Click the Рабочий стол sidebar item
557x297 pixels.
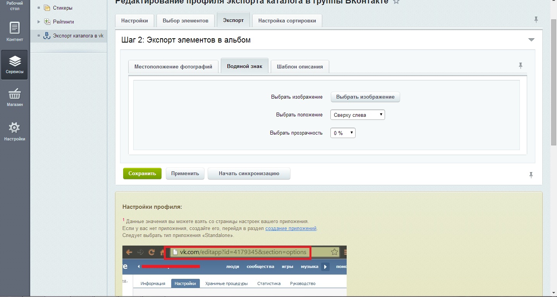[14, 6]
